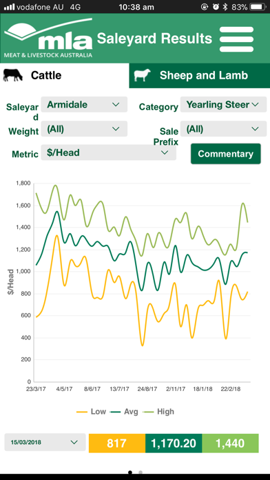The image size is (270, 480).
Task: Tap the MLA logo
Action: pos(48,38)
